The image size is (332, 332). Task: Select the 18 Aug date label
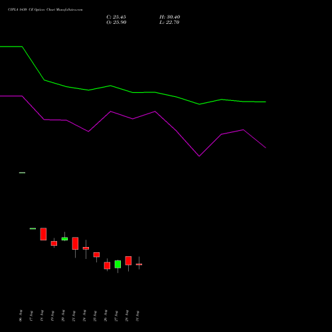(x=42, y=316)
